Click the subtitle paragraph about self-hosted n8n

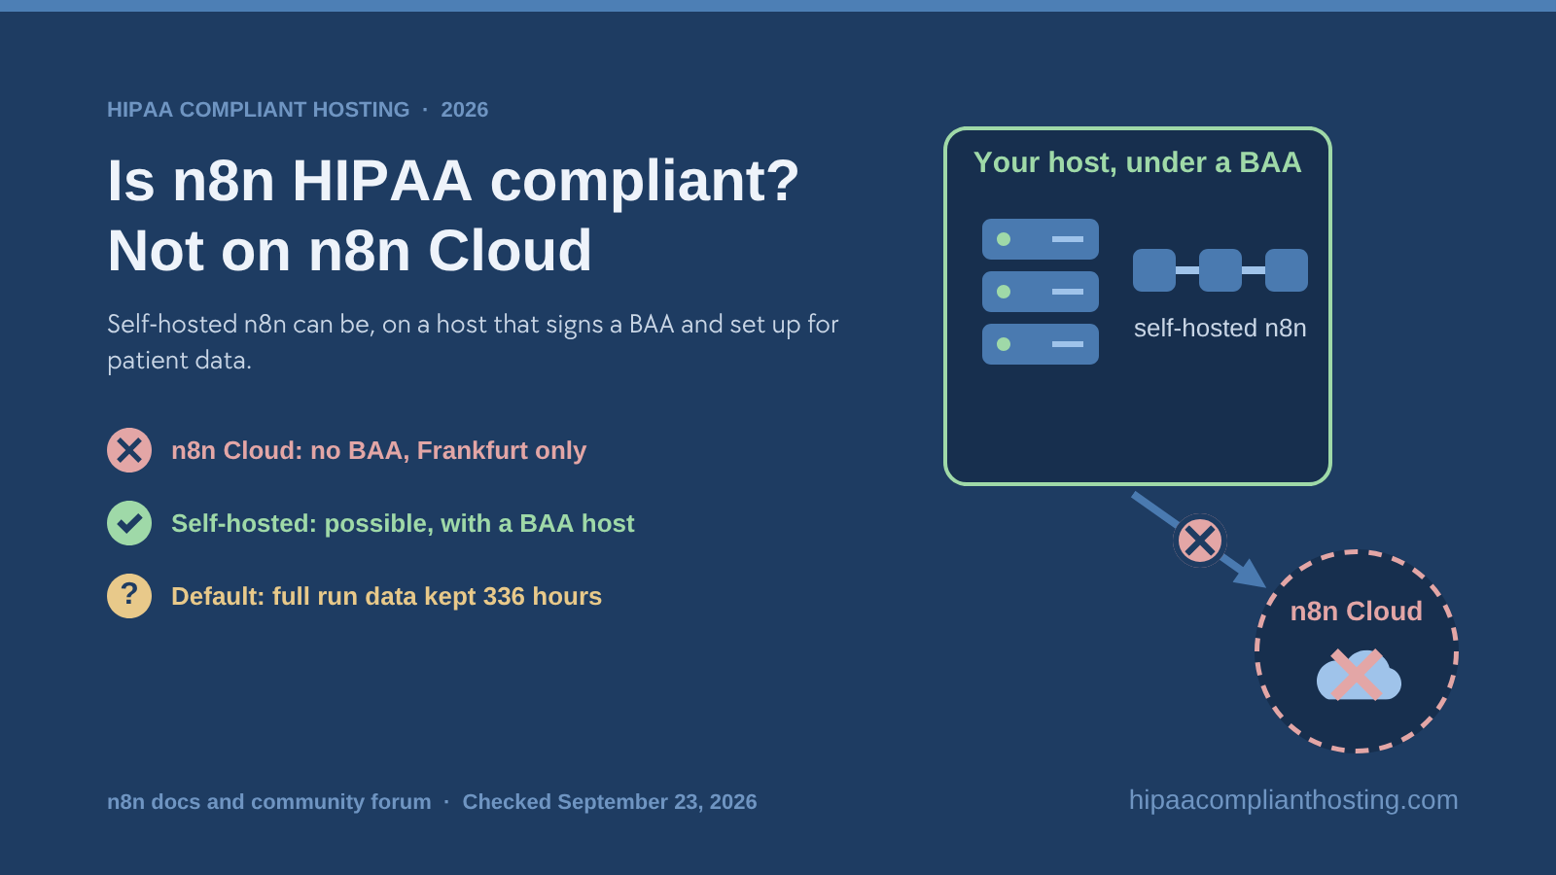pyautogui.click(x=473, y=342)
